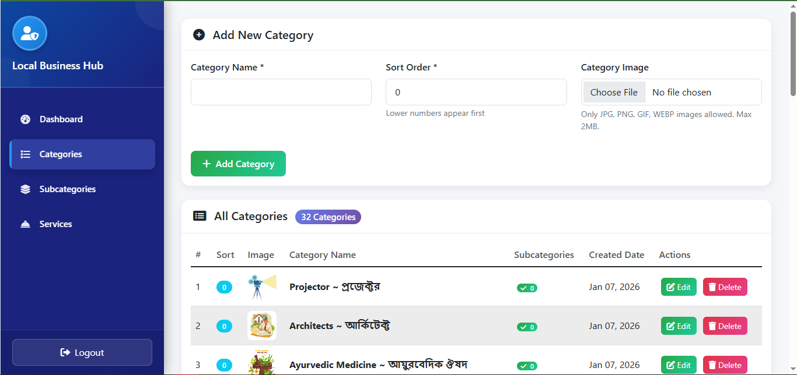
Task: Click the 32 Categories count pill
Action: 328,217
